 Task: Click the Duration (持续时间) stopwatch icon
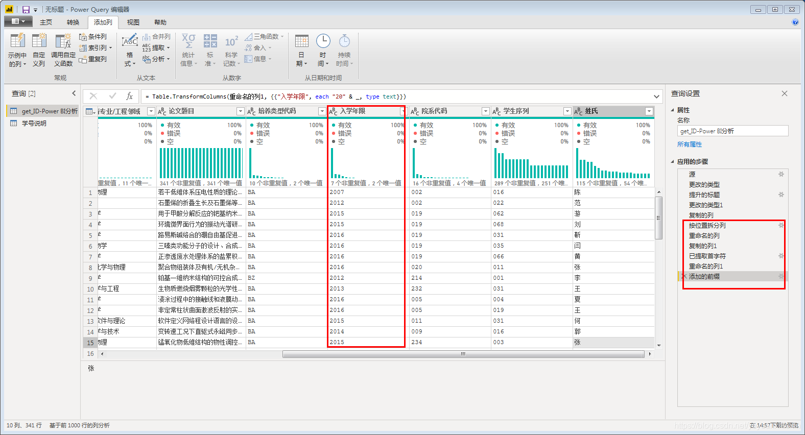(345, 41)
